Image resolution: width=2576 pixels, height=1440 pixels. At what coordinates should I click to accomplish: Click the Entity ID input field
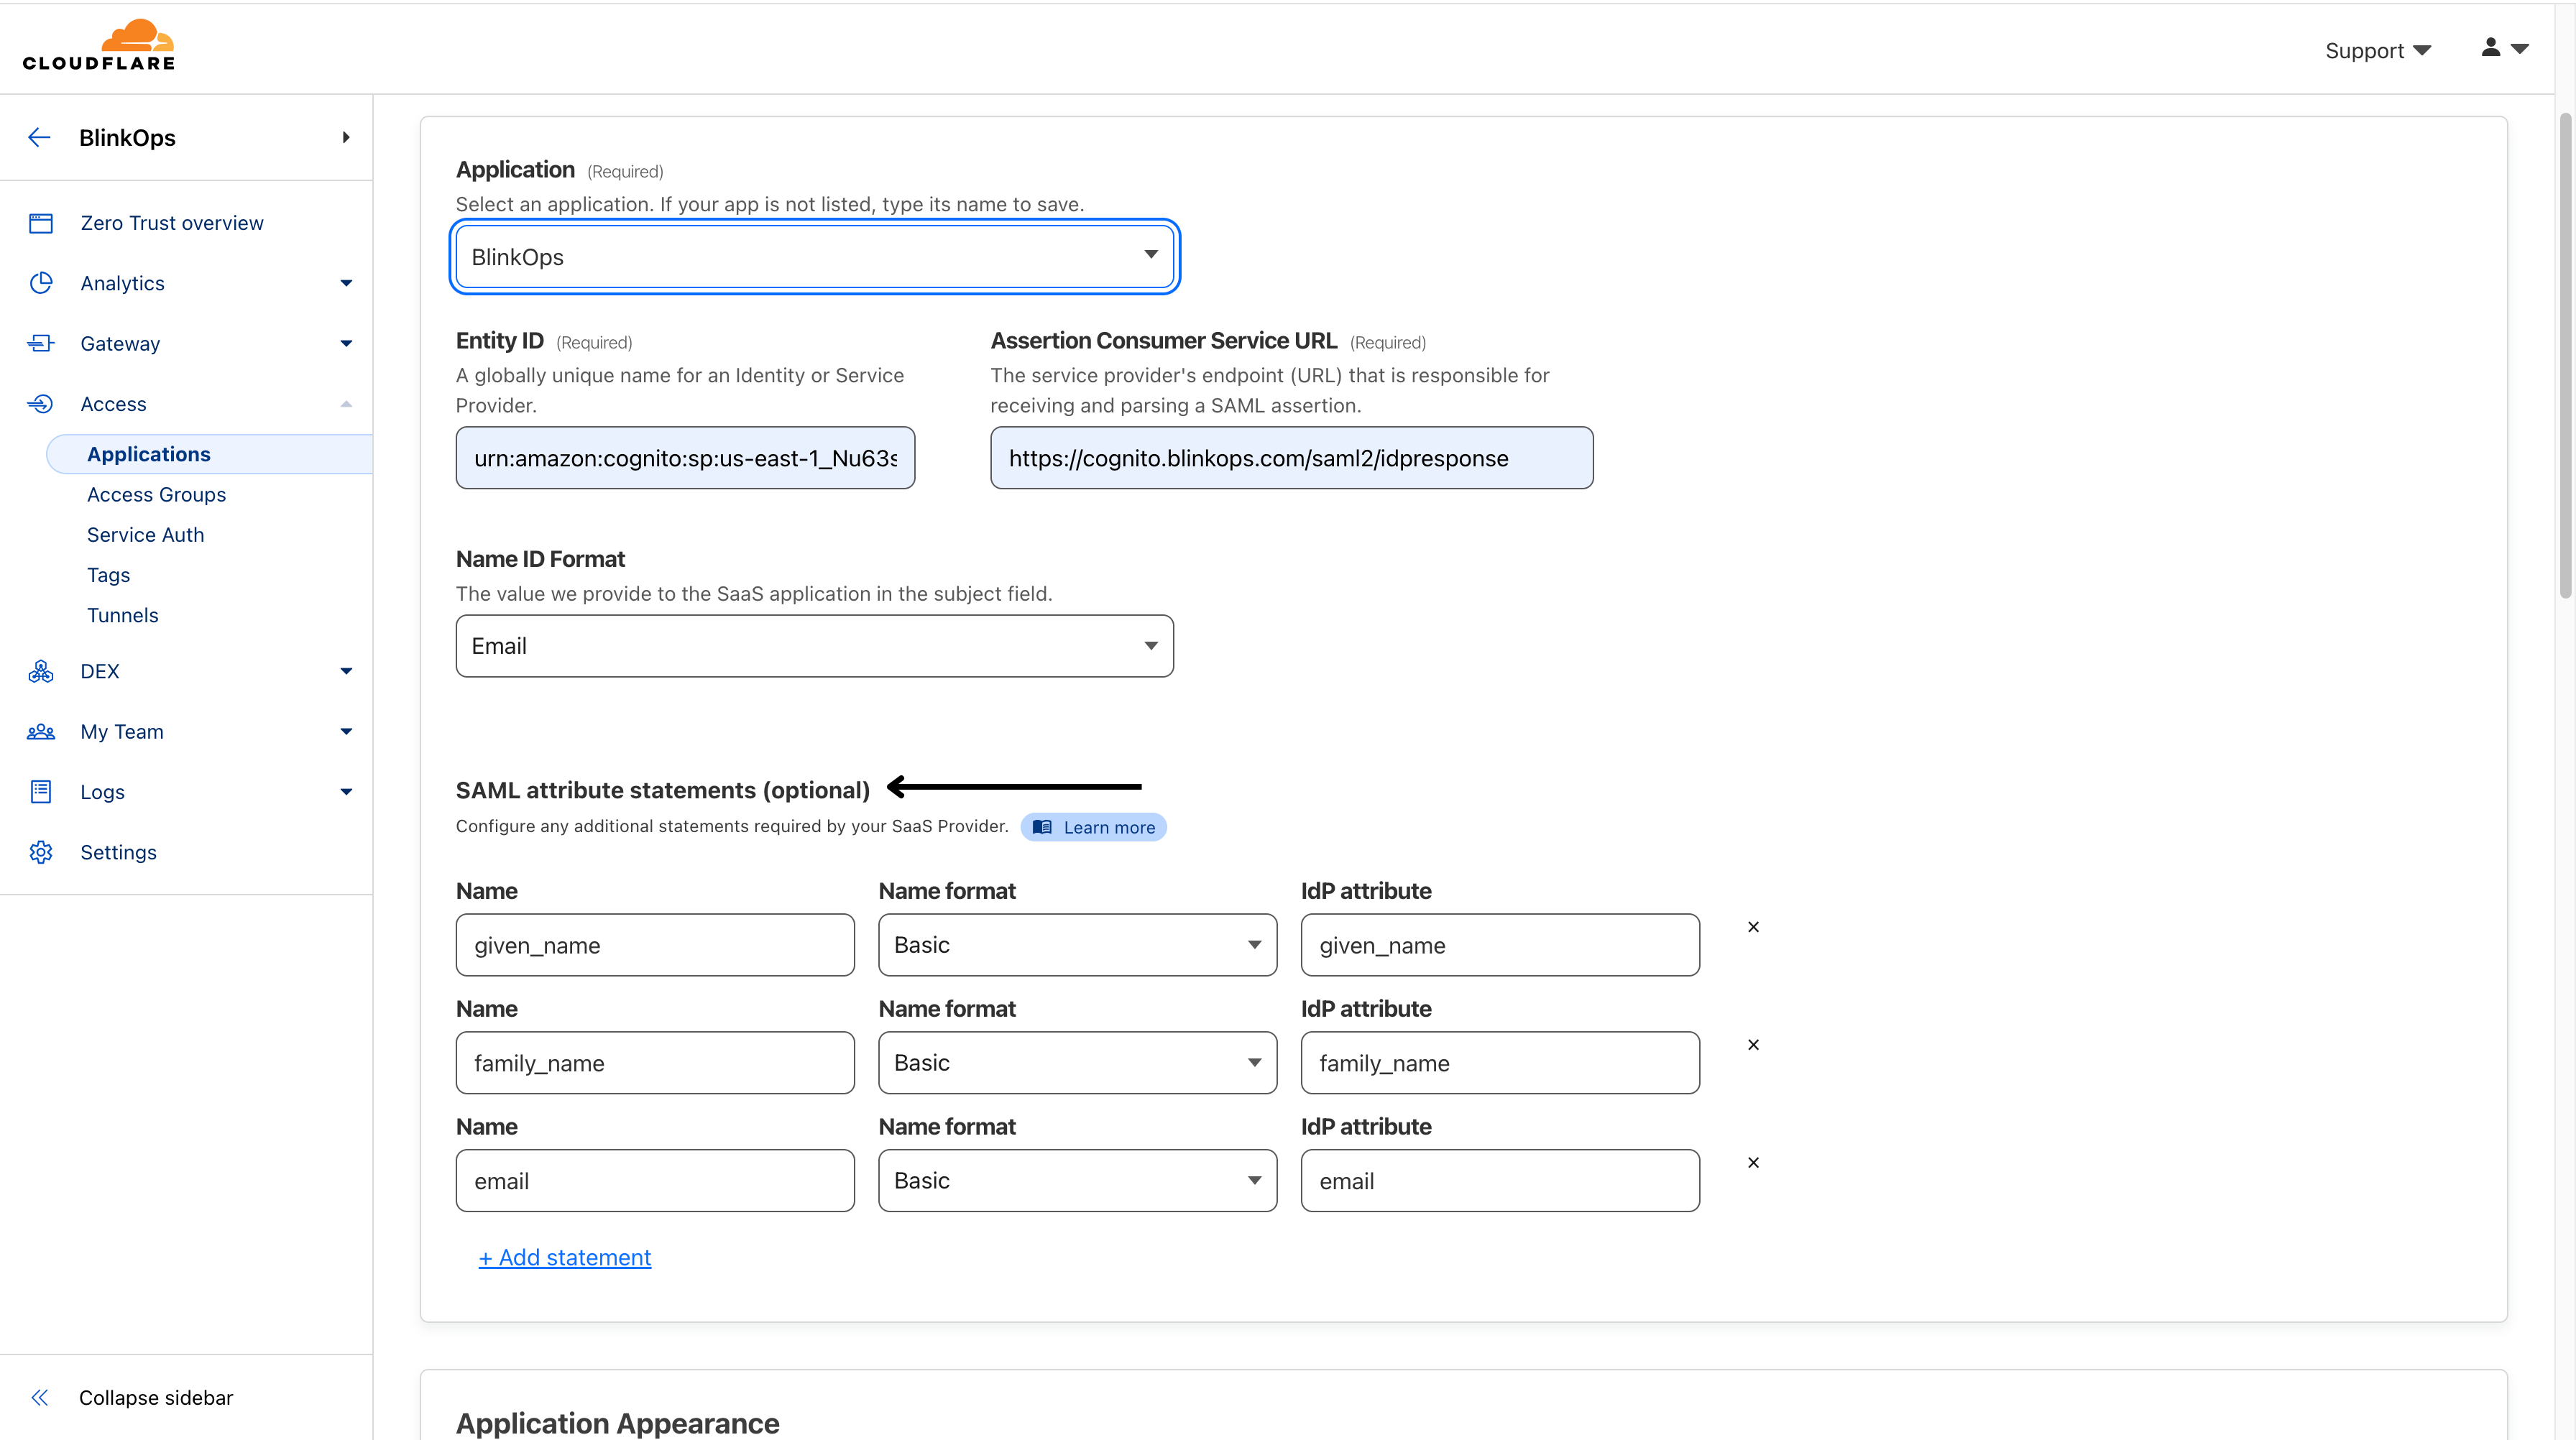[x=685, y=458]
